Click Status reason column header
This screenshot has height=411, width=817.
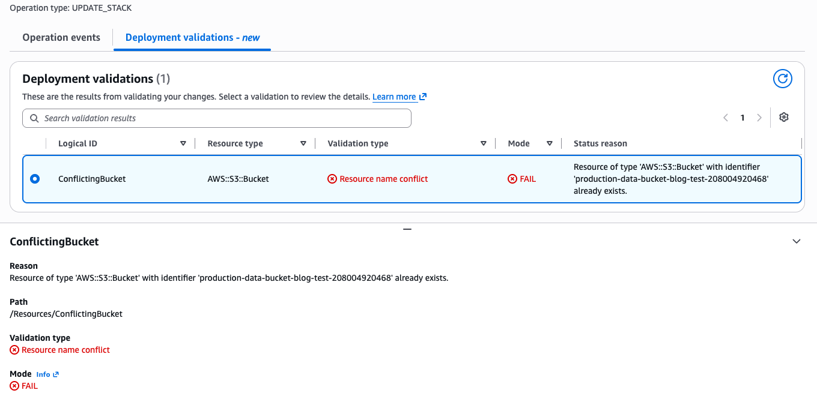600,143
